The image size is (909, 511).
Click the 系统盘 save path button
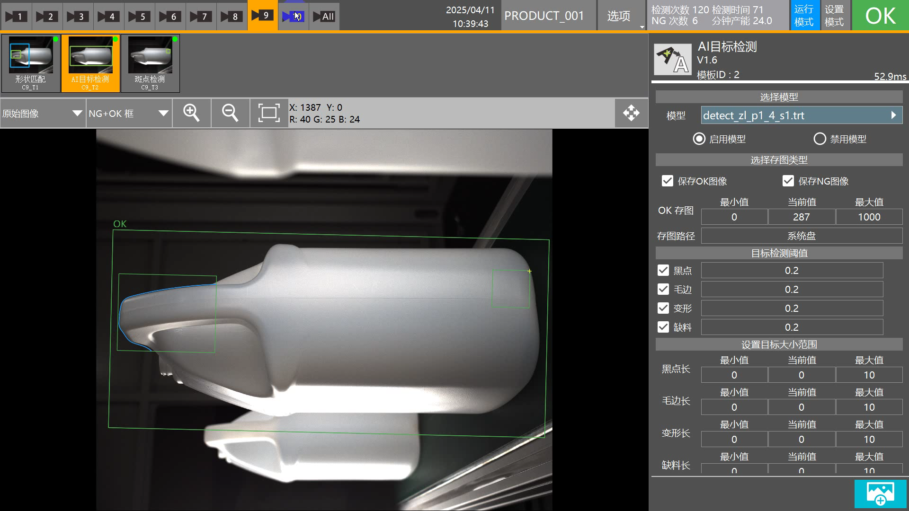802,236
